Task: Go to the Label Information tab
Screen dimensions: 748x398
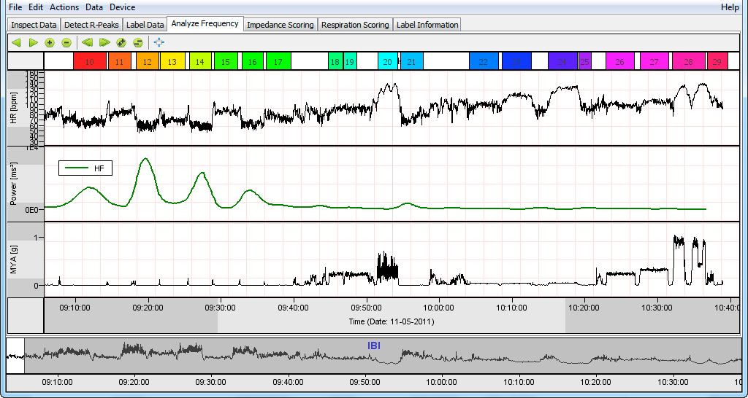Action: 427,25
